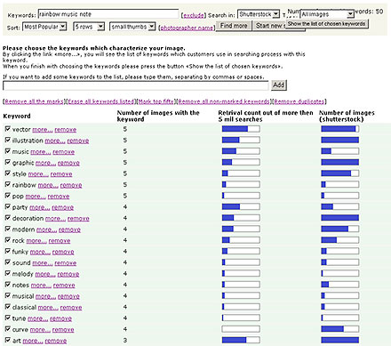Click the exclude link
This screenshot has width=391, height=346.
click(x=194, y=15)
